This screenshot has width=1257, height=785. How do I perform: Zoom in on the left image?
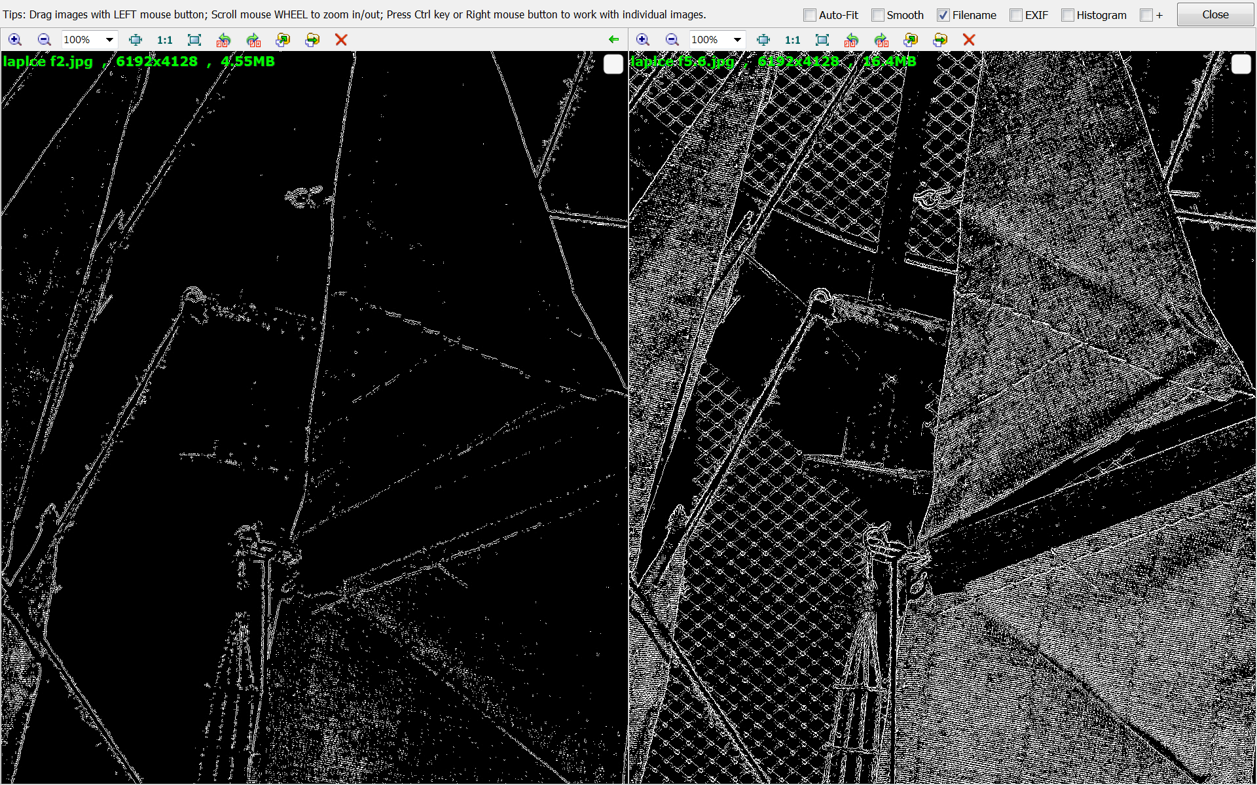[x=15, y=40]
